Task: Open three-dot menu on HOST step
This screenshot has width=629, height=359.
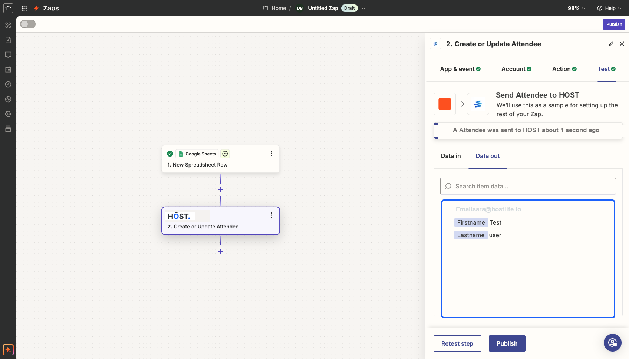Action: (271, 215)
